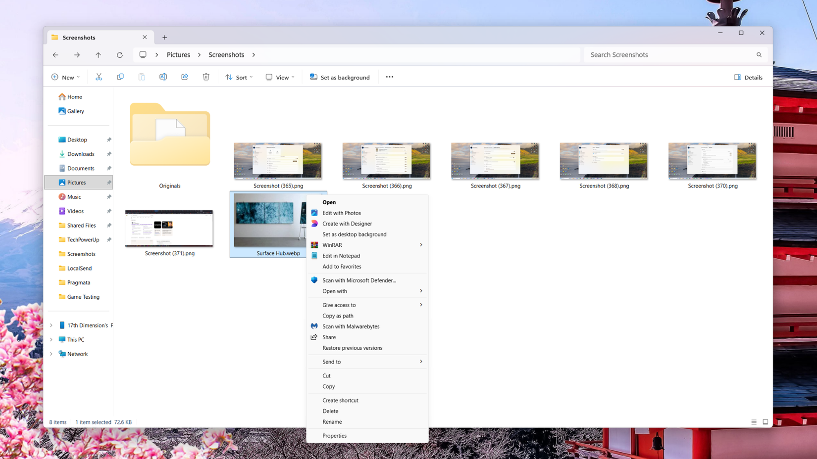Open Gallery from the sidebar
Viewport: 817px width, 459px height.
(x=75, y=111)
